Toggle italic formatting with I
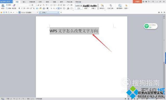Screen dimensions: 166x100 pos(22,8)
